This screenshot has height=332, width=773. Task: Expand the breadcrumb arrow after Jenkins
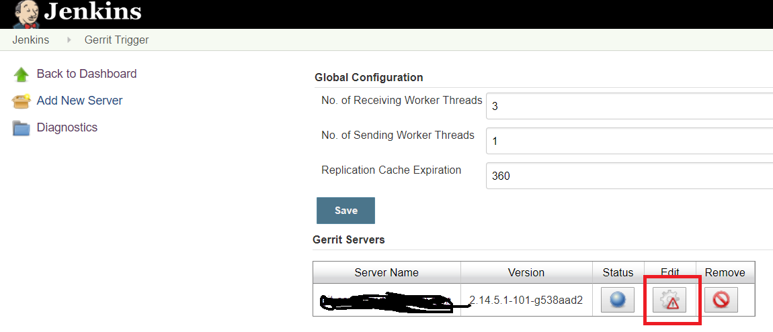69,40
